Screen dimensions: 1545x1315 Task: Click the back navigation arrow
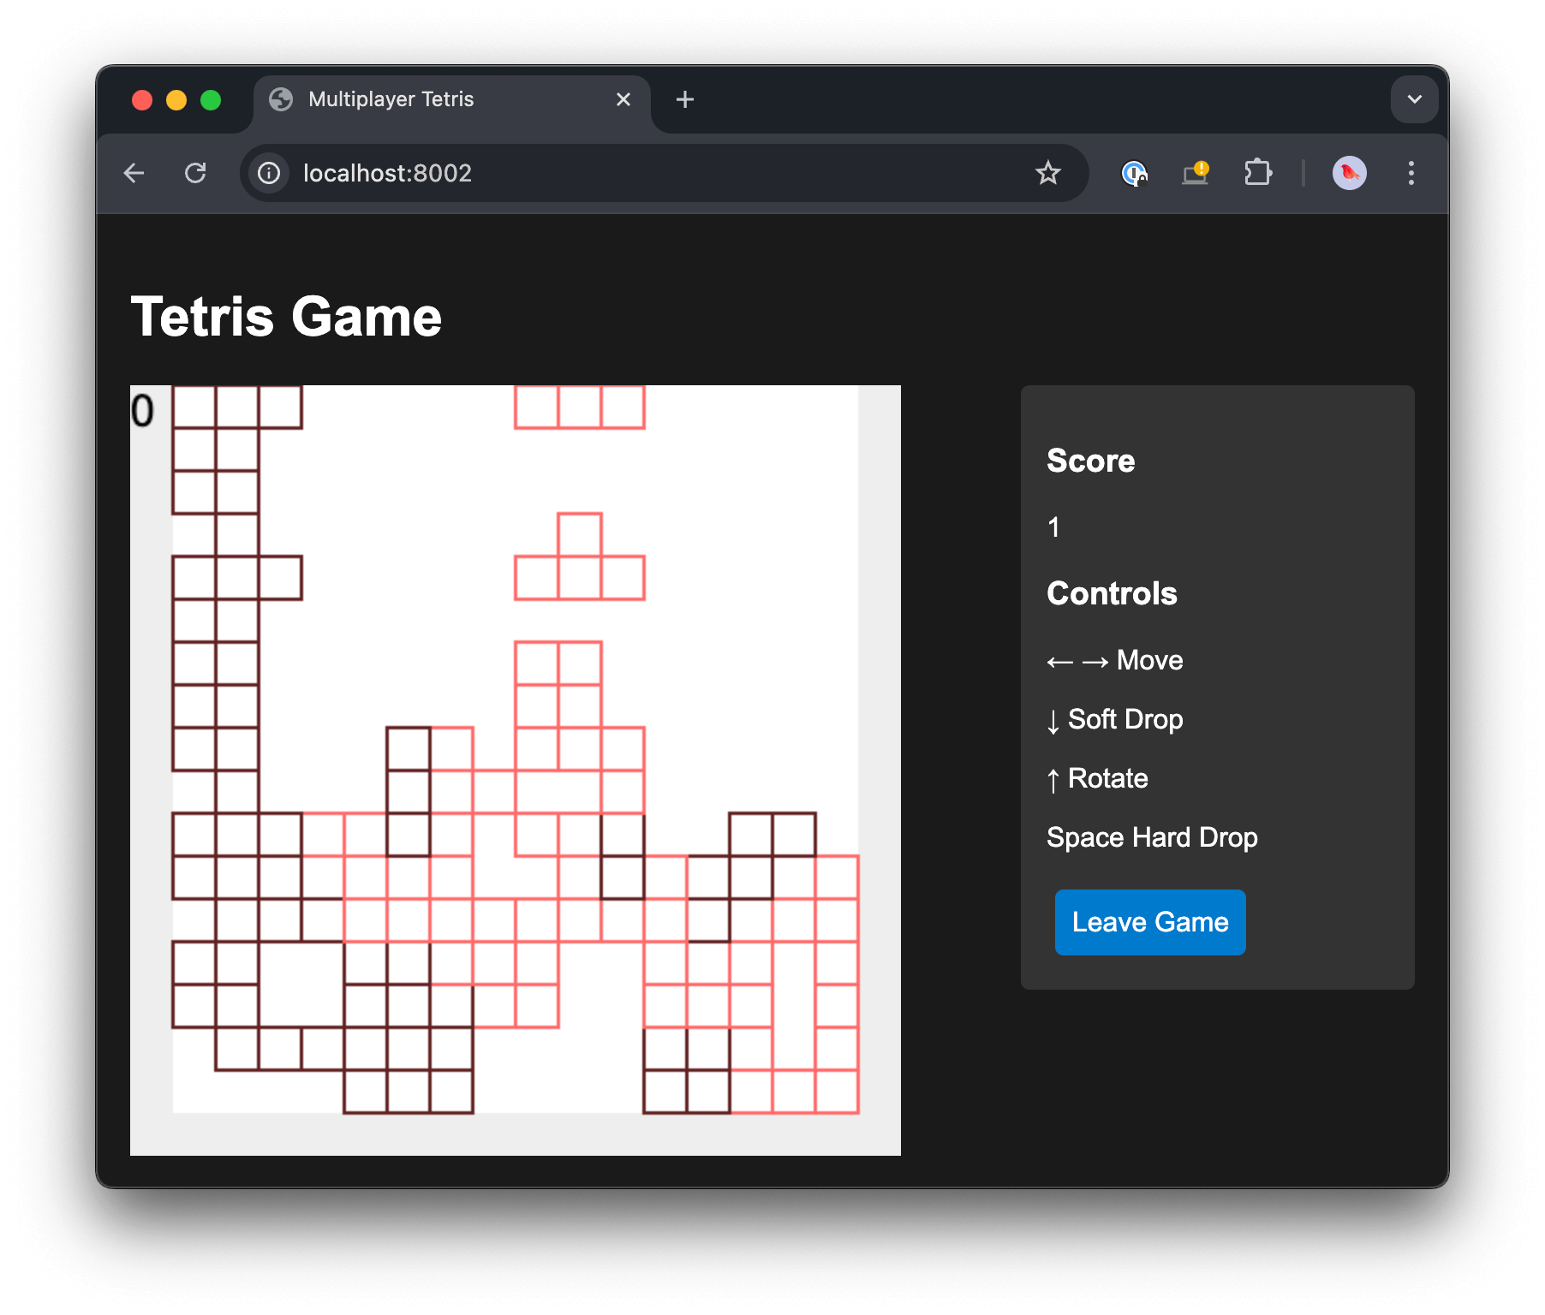coord(134,173)
